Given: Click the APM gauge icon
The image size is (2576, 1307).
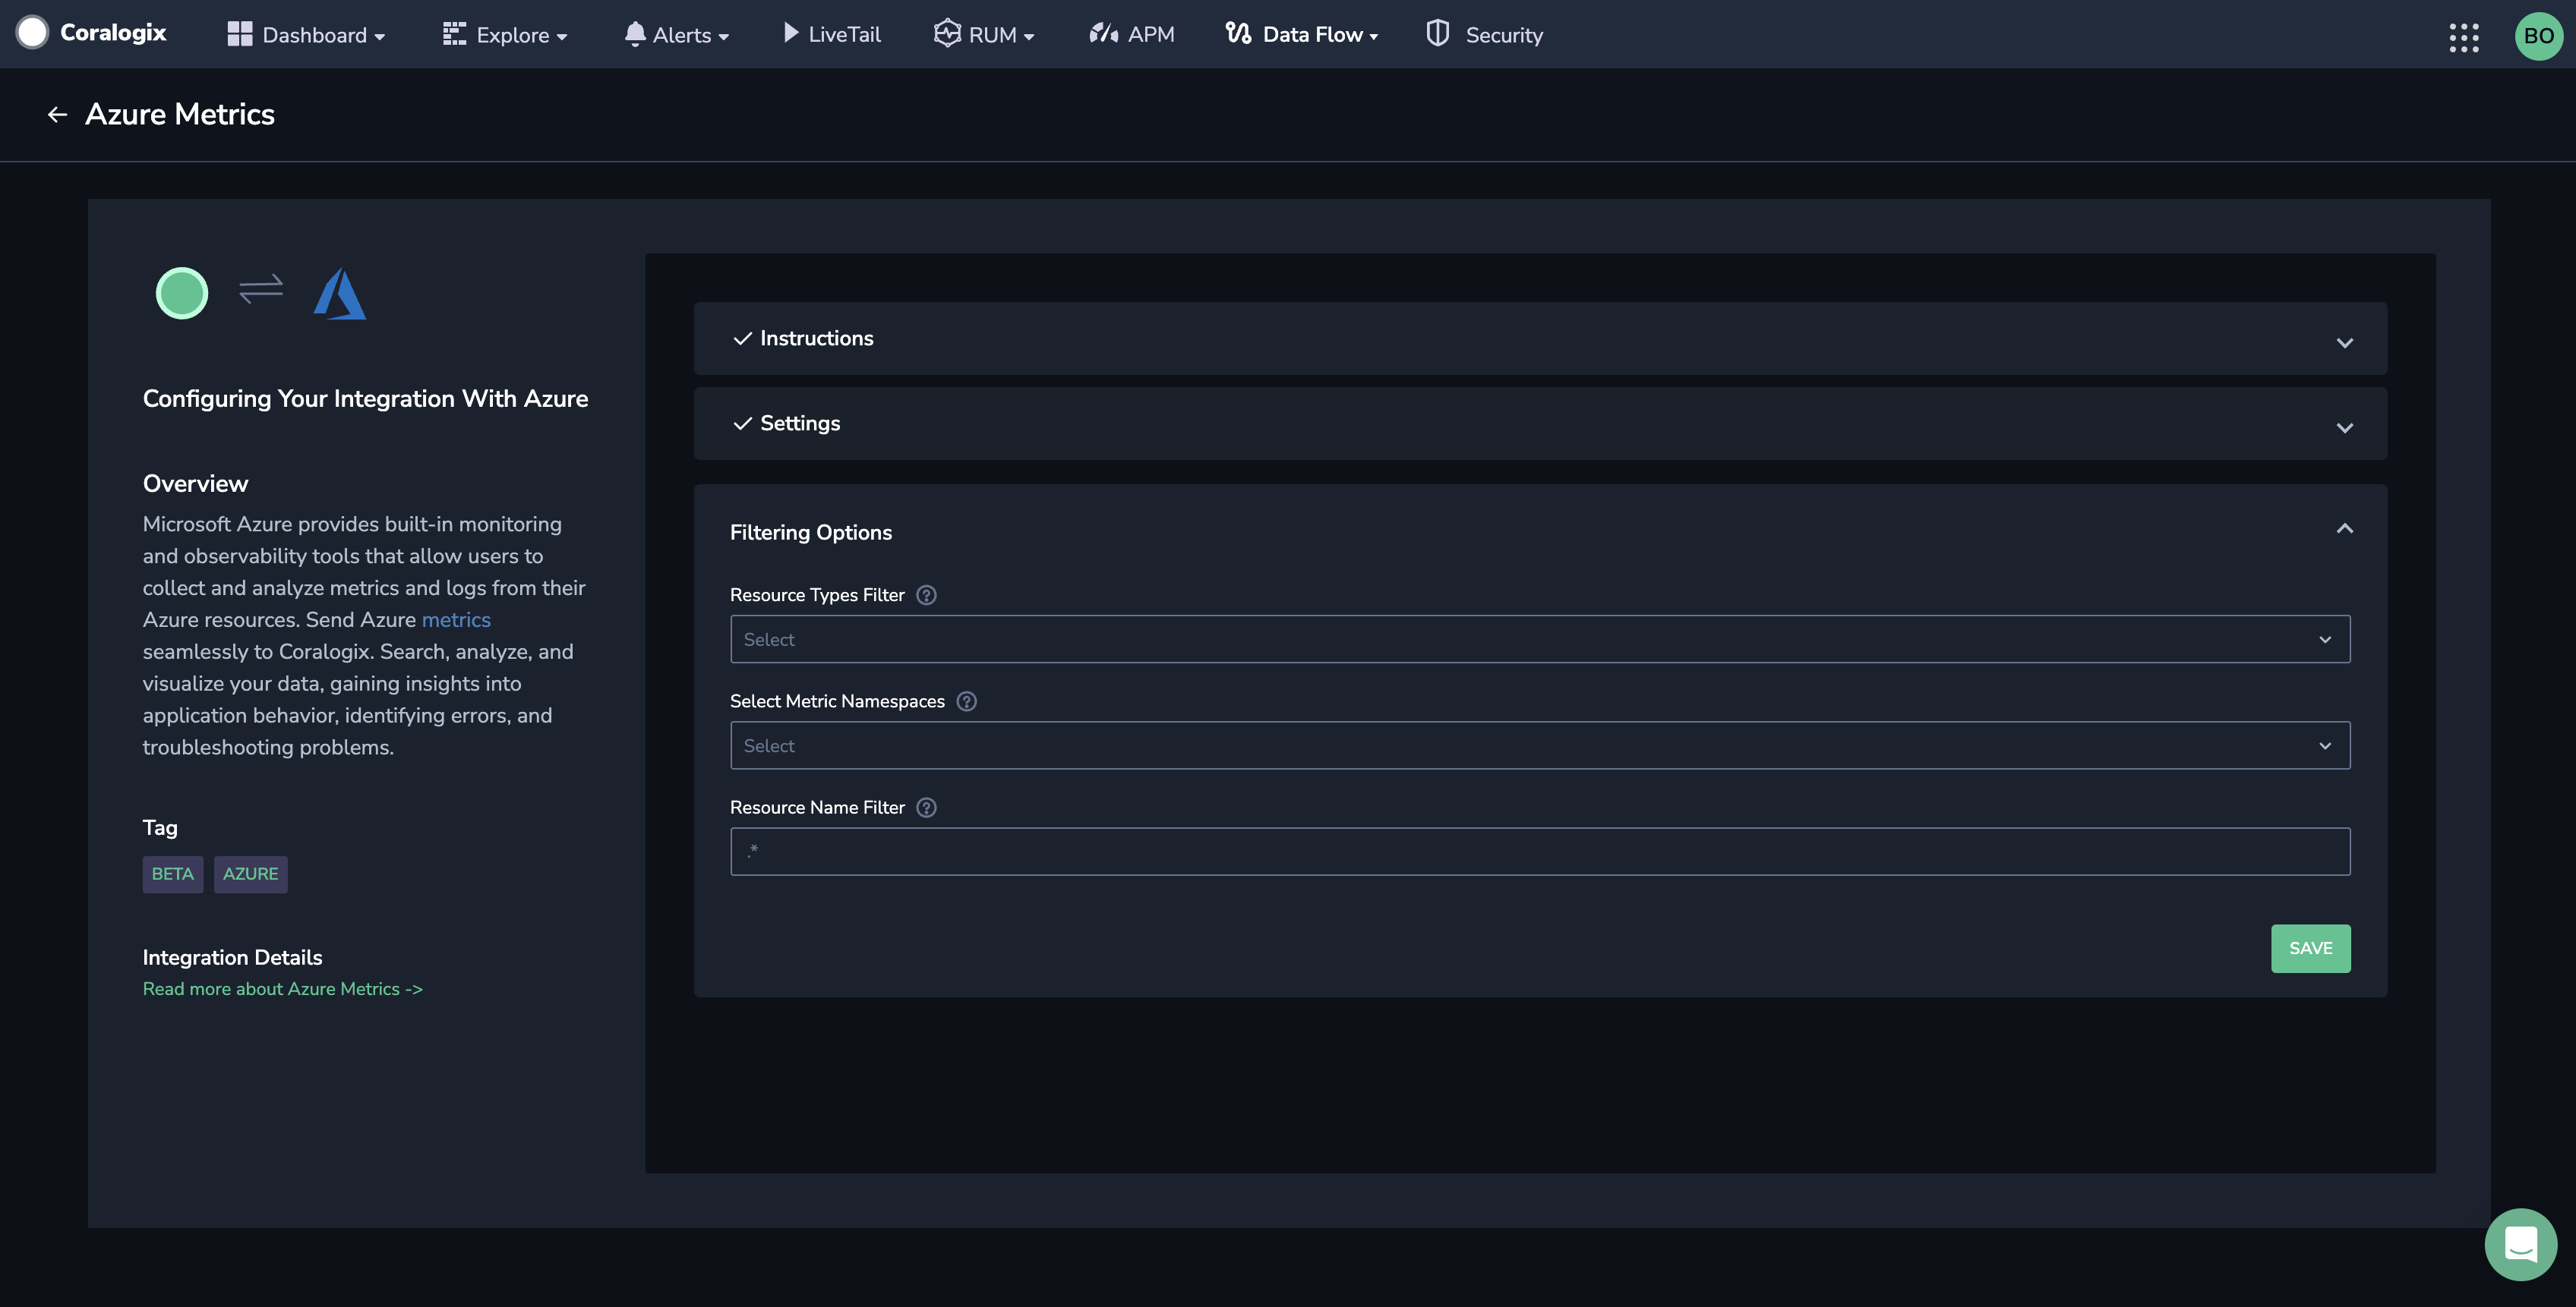Looking at the screenshot, I should pos(1104,34).
